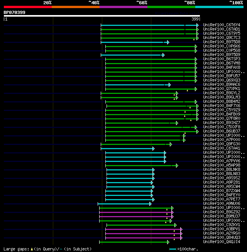Click the orange ~40% identity legend segment

point(76,7)
